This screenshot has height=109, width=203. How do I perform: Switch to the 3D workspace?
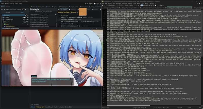[91, 4]
